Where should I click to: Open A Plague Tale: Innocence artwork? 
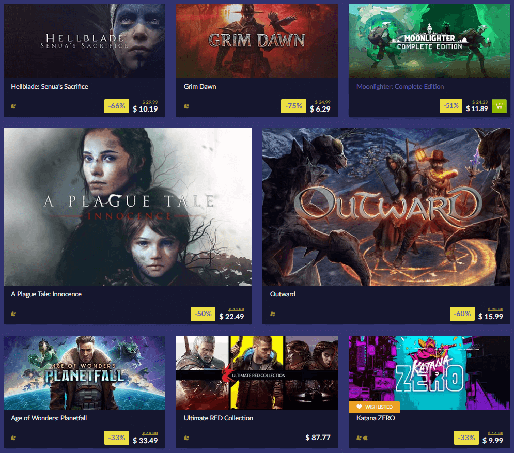coord(128,207)
